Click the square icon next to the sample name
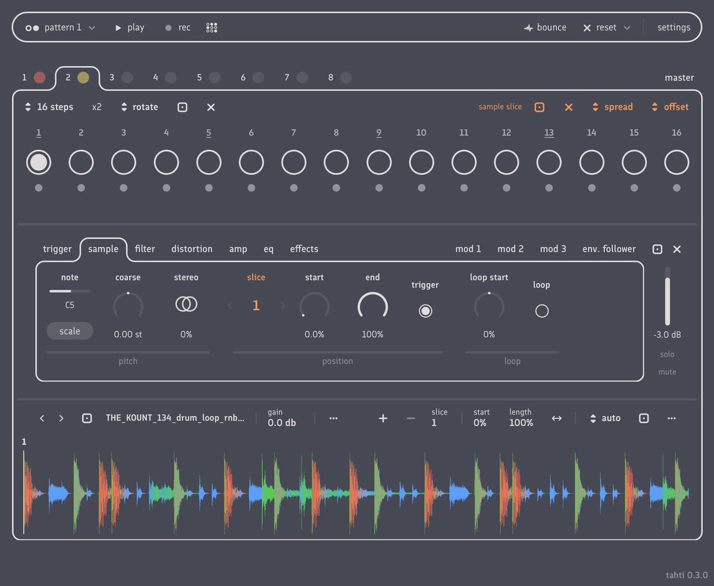The width and height of the screenshot is (714, 586). pos(87,418)
